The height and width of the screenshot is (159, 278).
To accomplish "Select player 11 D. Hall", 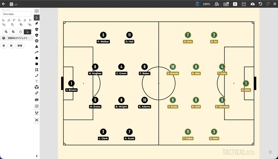I will tap(129, 35).
